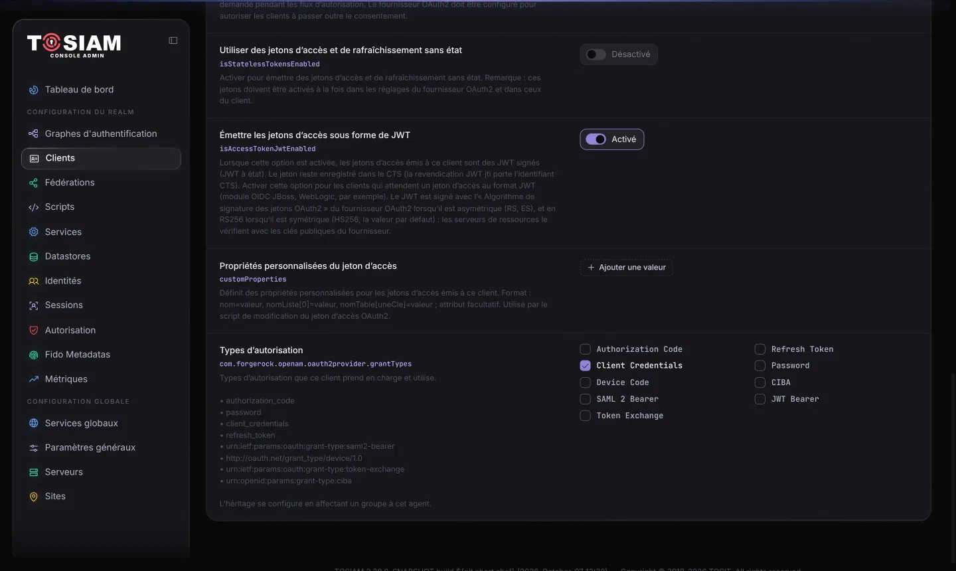This screenshot has width=956, height=571.
Task: Click the Services globaux globe icon
Action: (34, 423)
